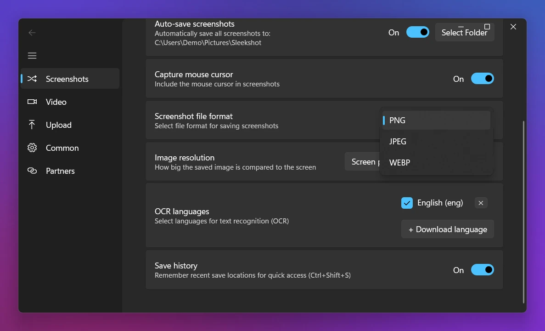Disable Capture mouse cursor toggle
Viewport: 545px width, 331px height.
(x=482, y=79)
